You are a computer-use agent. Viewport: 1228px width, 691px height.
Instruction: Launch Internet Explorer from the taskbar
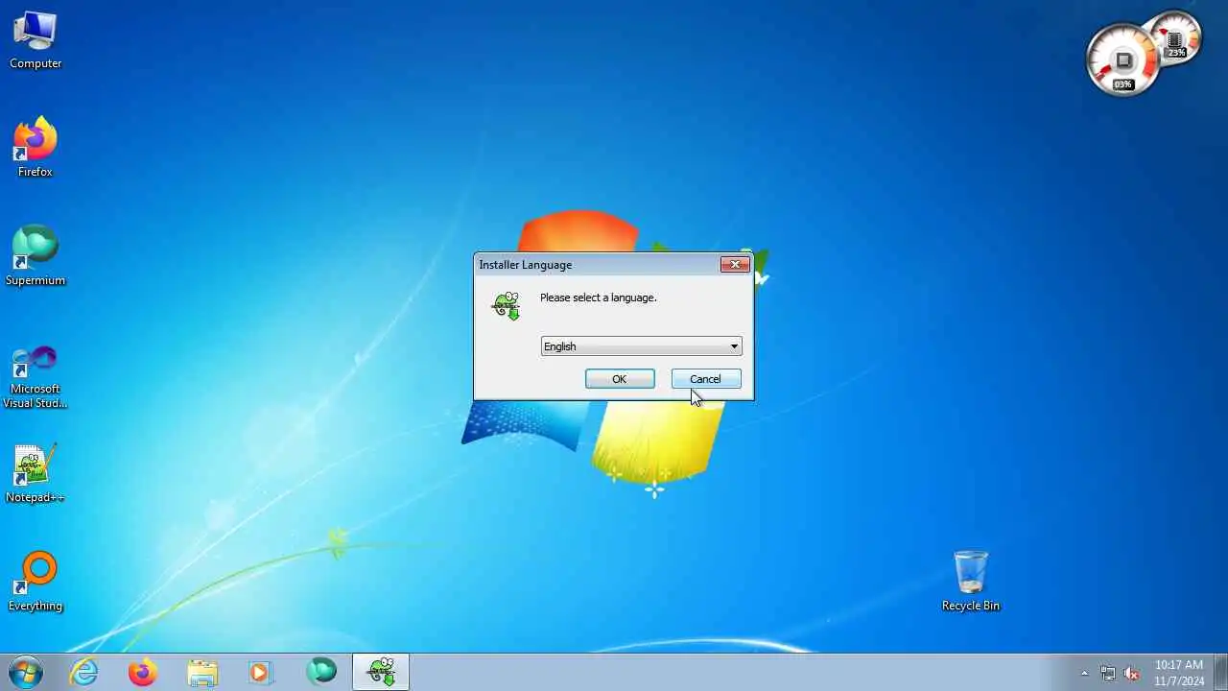tap(84, 672)
